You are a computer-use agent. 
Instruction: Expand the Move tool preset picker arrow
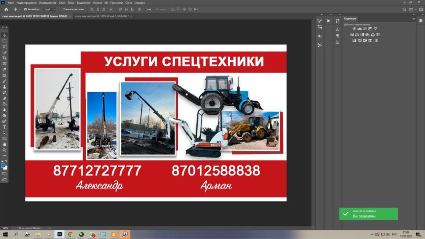pyautogui.click(x=20, y=9)
